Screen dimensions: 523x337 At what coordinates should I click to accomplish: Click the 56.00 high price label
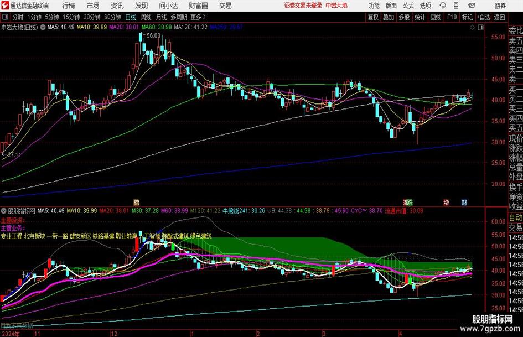click(153, 36)
